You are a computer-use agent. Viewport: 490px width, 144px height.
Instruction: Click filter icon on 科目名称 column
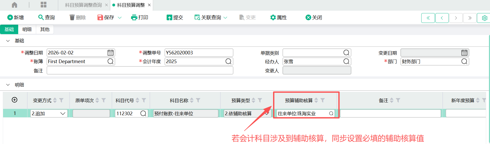tap(198, 100)
